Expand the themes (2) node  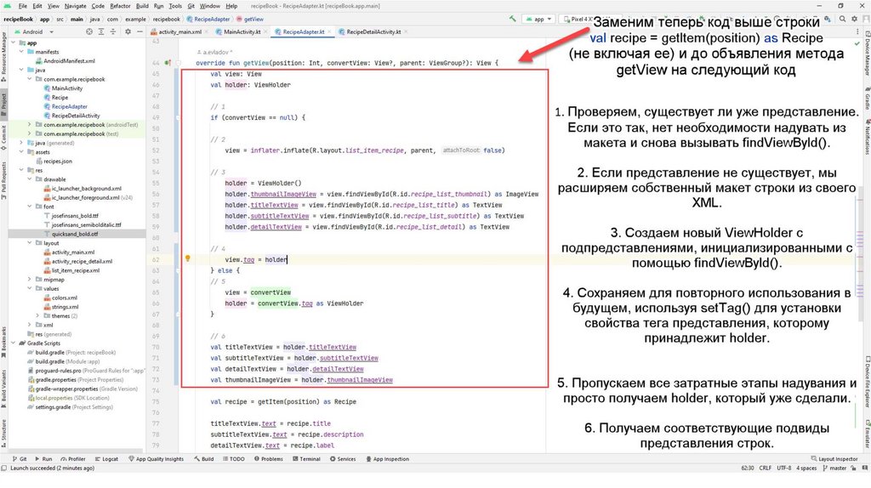click(37, 316)
